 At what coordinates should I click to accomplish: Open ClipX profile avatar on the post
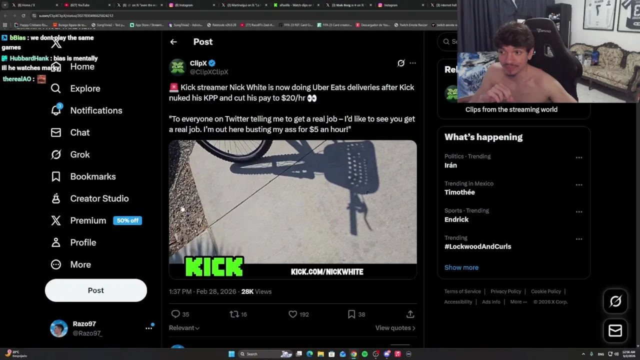coord(177,67)
